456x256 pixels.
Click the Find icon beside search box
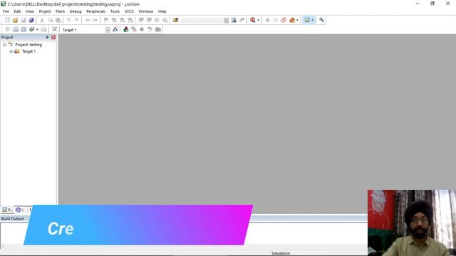click(234, 20)
